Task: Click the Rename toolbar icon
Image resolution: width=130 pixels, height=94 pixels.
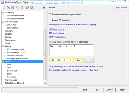Action: coord(13,8)
